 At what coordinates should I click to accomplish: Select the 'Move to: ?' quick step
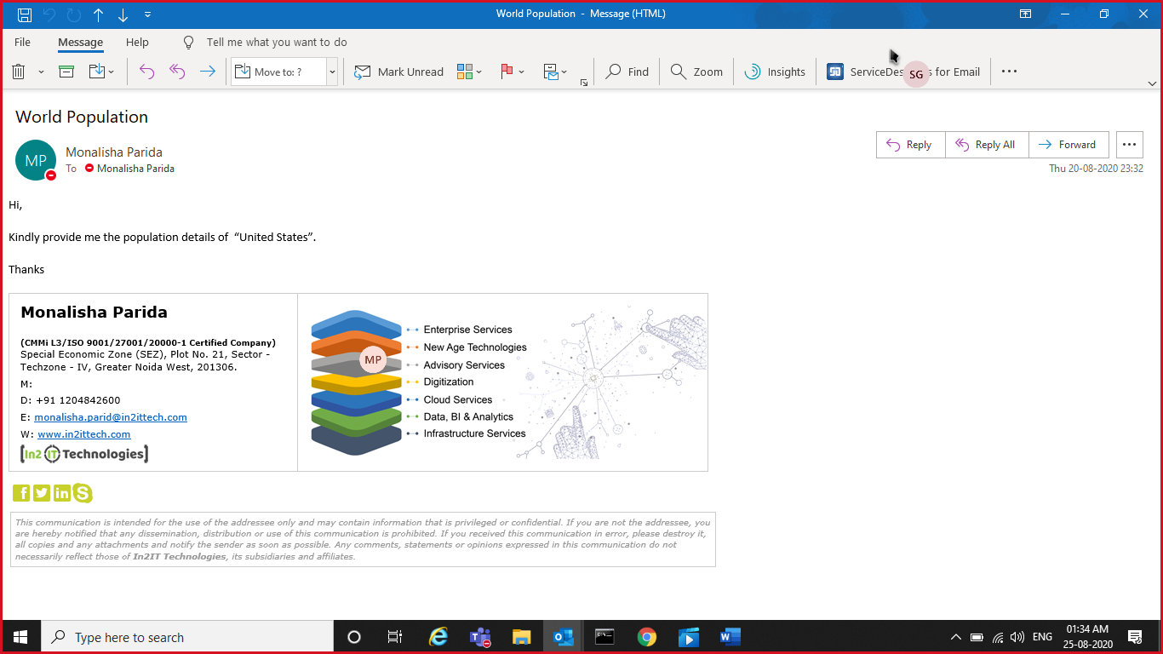[278, 72]
